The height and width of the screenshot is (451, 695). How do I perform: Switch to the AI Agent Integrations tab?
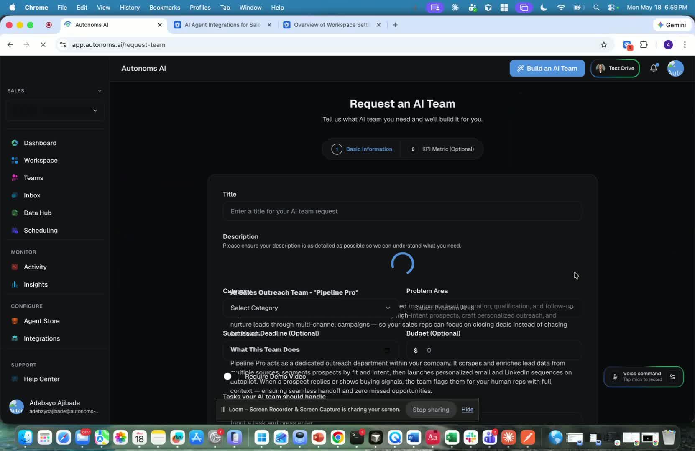(222, 25)
